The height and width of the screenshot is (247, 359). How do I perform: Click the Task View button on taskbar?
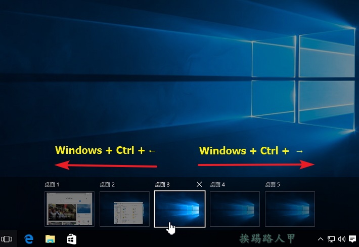[7, 238]
